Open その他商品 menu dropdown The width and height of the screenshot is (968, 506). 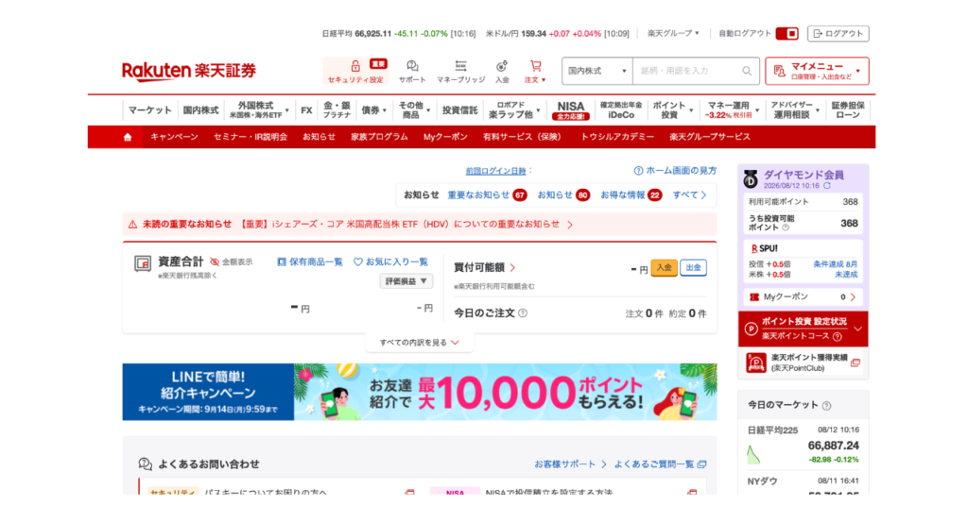coord(414,110)
